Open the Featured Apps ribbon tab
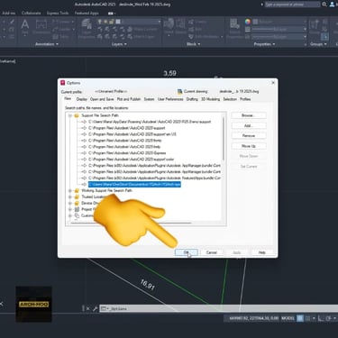Image resolution: width=338 pixels, height=338 pixels. click(87, 13)
